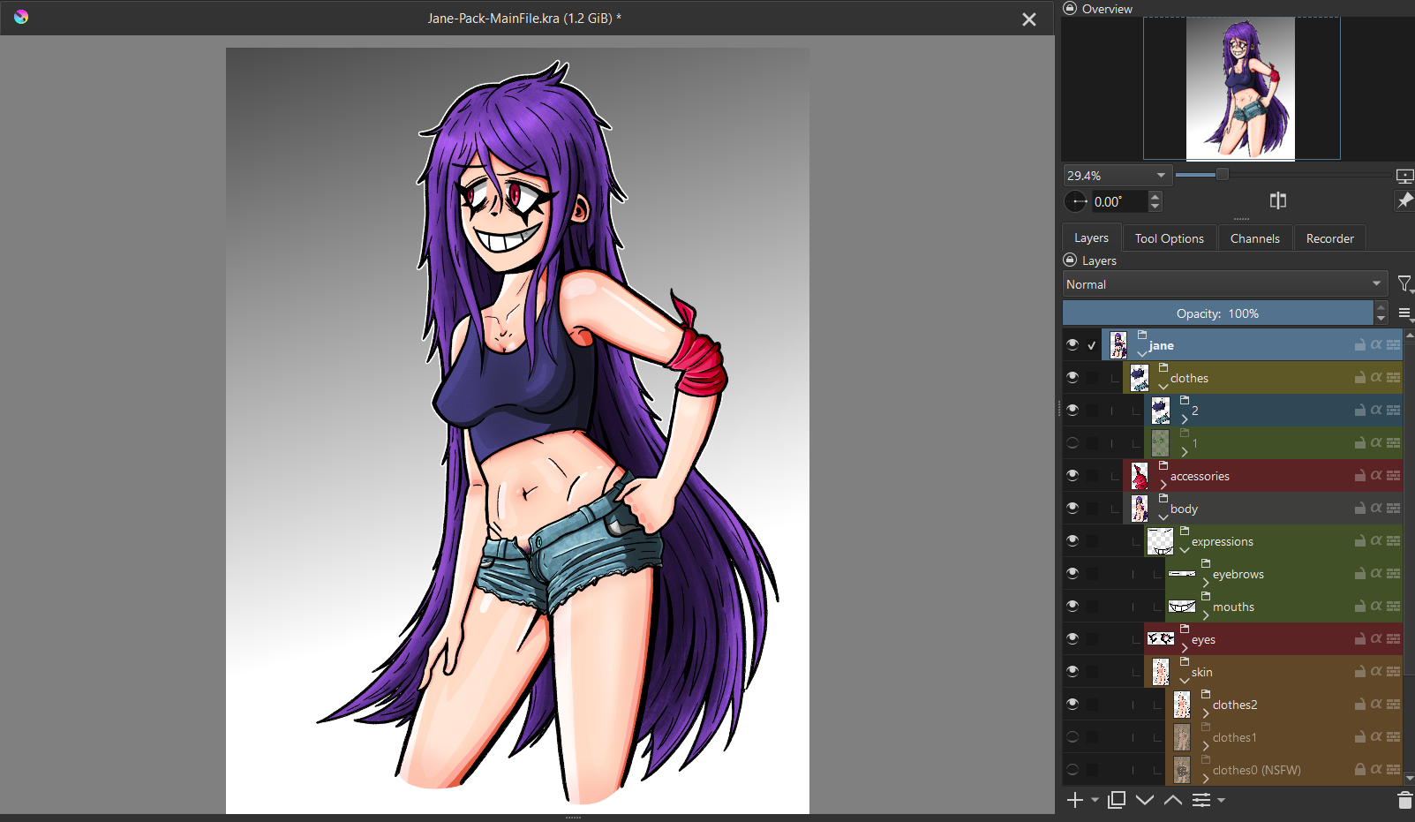This screenshot has height=822, width=1415.
Task: Expand the mouths layer group
Action: point(1206,615)
